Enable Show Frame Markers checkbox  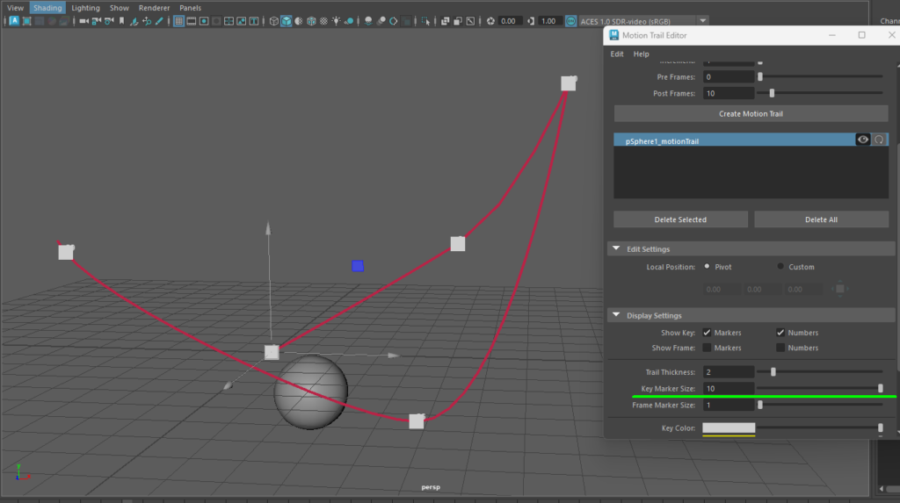(x=707, y=348)
